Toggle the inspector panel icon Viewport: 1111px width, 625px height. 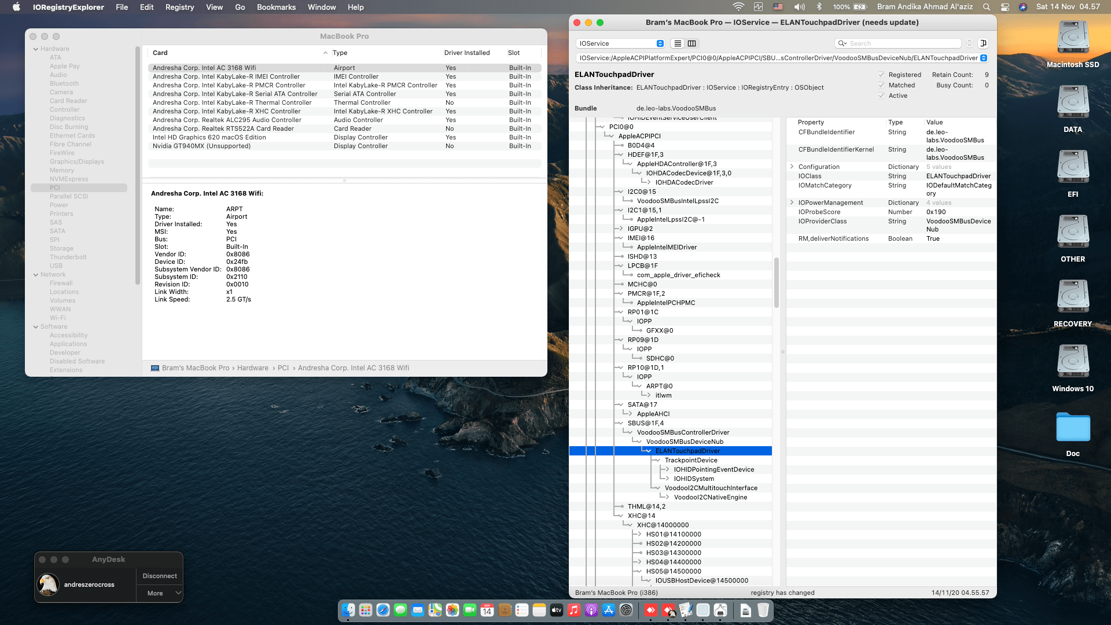983,43
